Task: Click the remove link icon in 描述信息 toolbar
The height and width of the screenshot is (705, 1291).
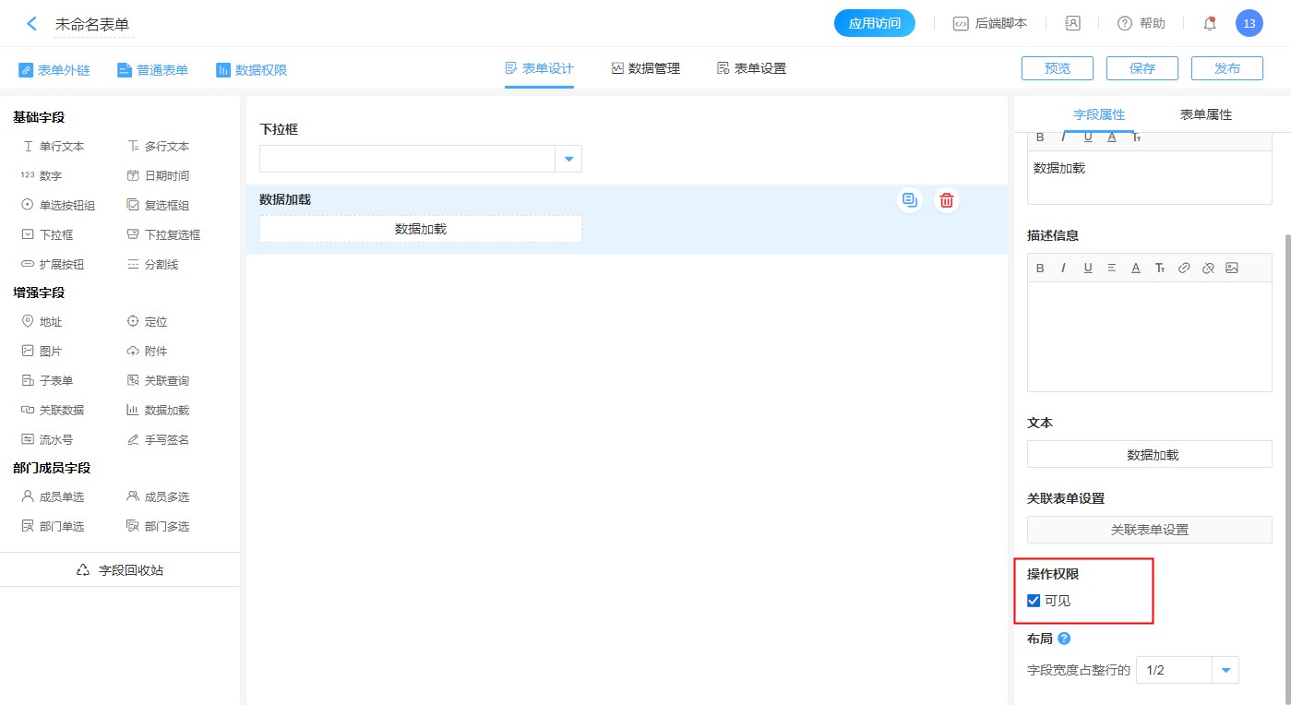Action: pos(1208,269)
